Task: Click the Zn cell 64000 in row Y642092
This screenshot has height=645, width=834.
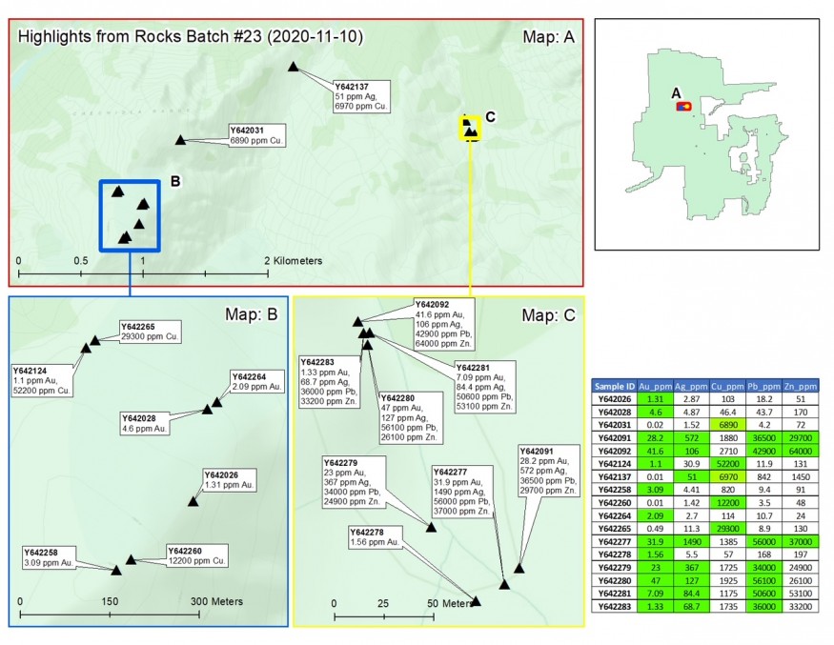Action: (801, 451)
